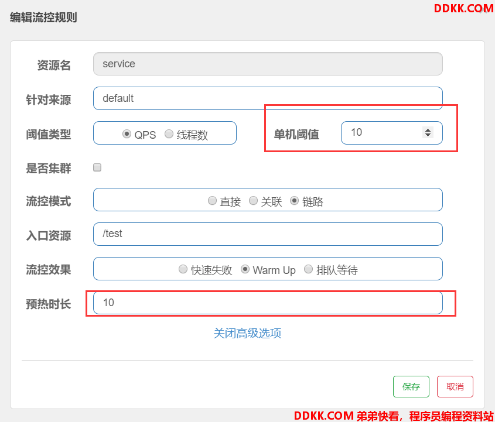Decrease 单机阈值 with the down arrow
This screenshot has width=495, height=422.
(x=428, y=135)
